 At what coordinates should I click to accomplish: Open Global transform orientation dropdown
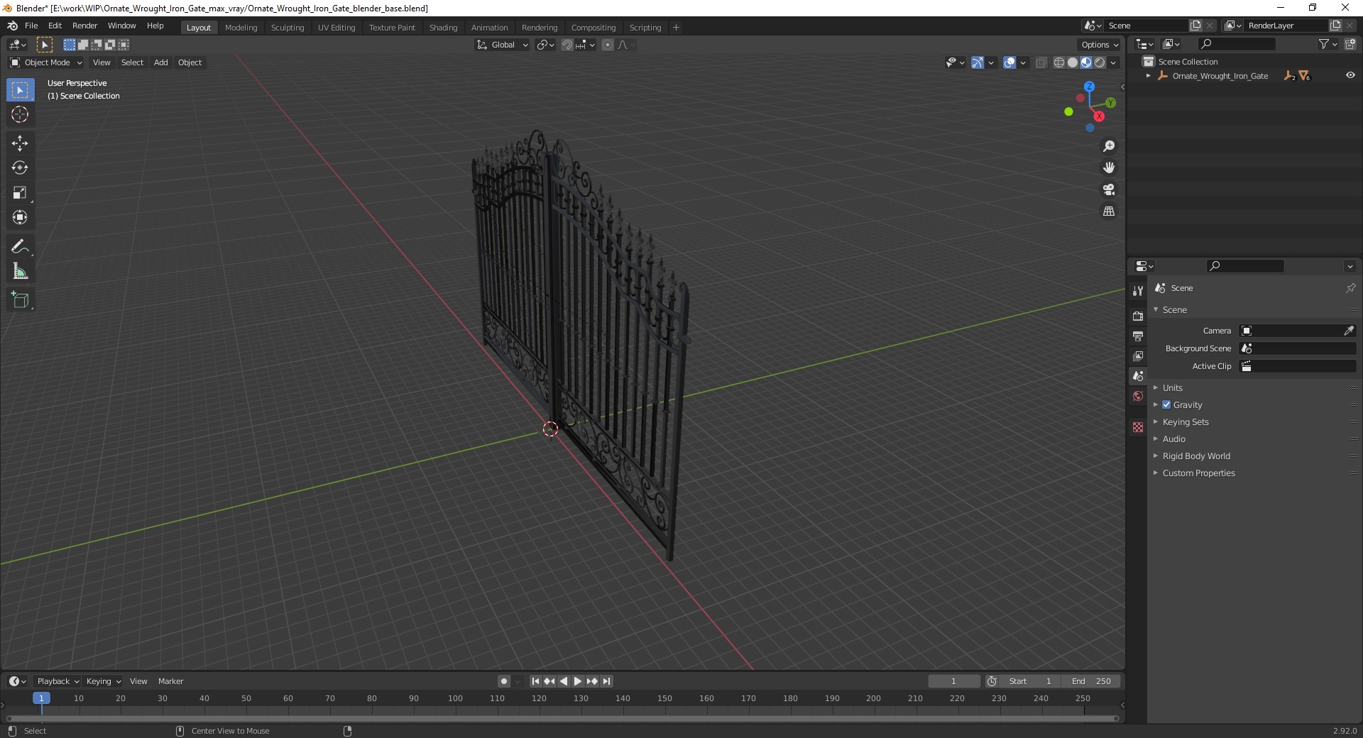click(502, 45)
